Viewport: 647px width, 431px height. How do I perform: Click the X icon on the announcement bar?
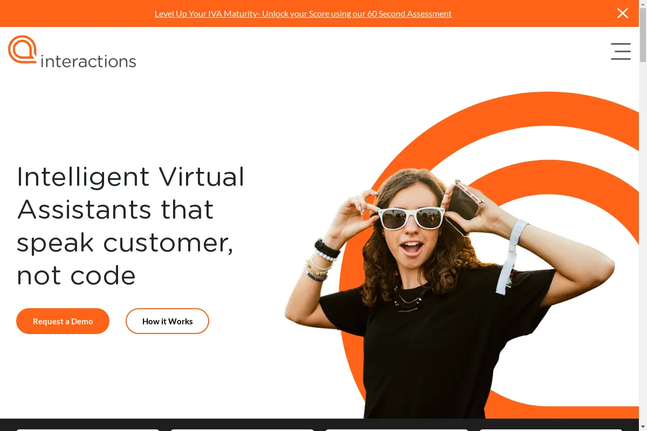tap(622, 13)
